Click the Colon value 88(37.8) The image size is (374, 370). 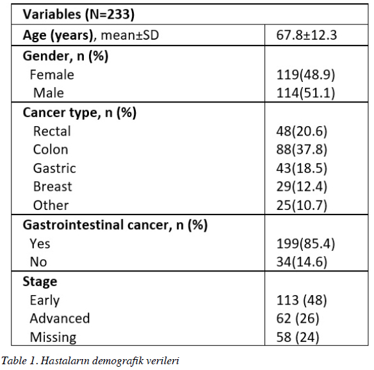pos(302,150)
